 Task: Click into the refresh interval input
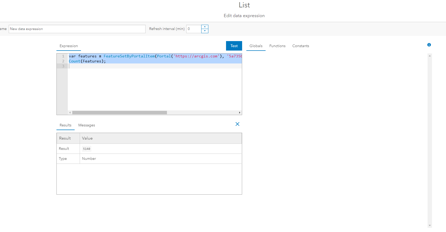click(x=194, y=29)
